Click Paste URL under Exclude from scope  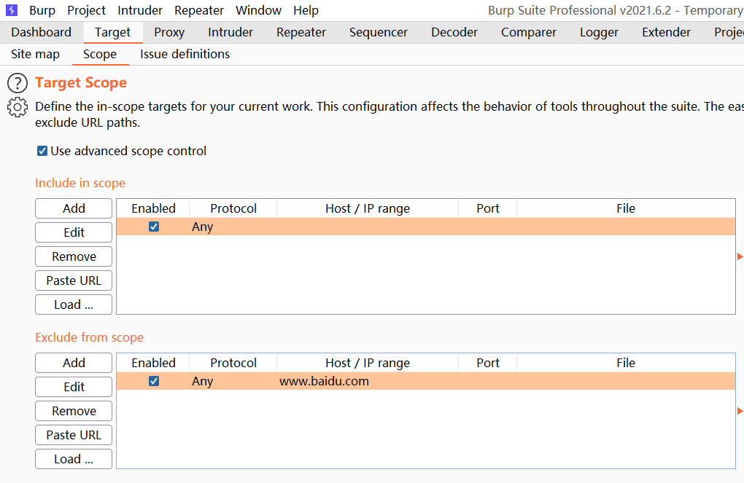pyautogui.click(x=74, y=435)
